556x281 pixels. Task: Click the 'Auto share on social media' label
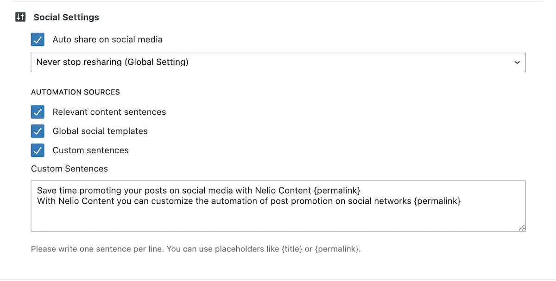pos(107,39)
